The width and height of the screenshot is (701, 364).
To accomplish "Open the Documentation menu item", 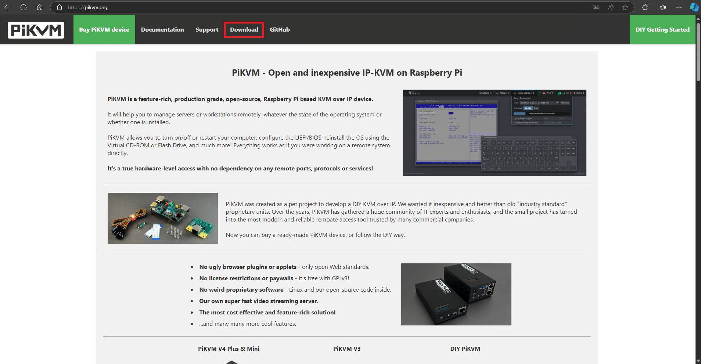I will tap(162, 29).
